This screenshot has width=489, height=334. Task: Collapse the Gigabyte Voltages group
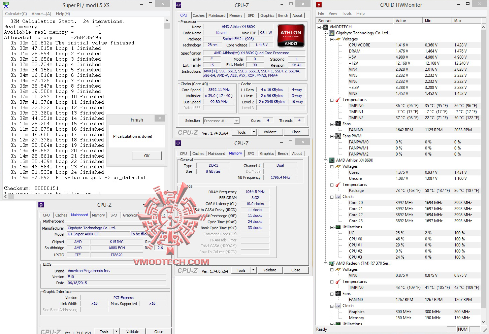332,39
